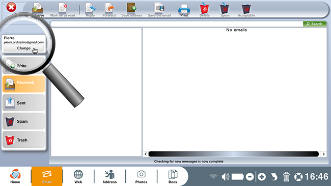
Task: Click the Change account button
Action: (23, 48)
